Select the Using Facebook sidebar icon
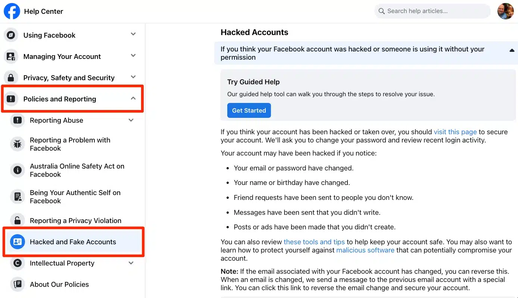The image size is (518, 298). pyautogui.click(x=11, y=35)
